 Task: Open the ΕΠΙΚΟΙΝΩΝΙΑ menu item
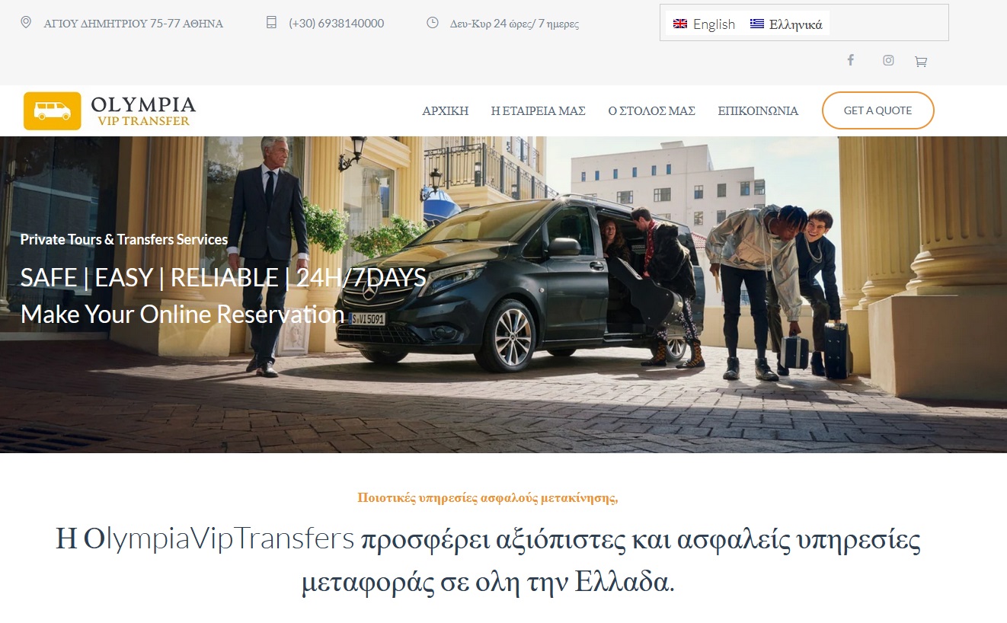pyautogui.click(x=758, y=110)
